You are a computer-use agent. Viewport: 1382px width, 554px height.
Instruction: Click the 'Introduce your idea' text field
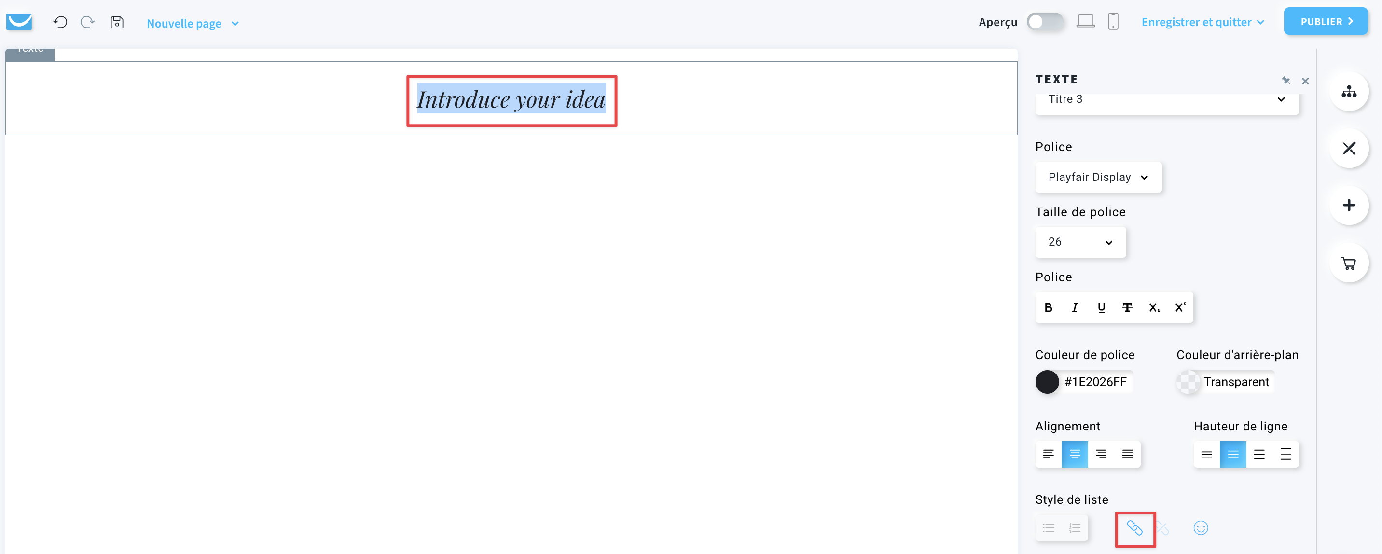[x=512, y=98]
